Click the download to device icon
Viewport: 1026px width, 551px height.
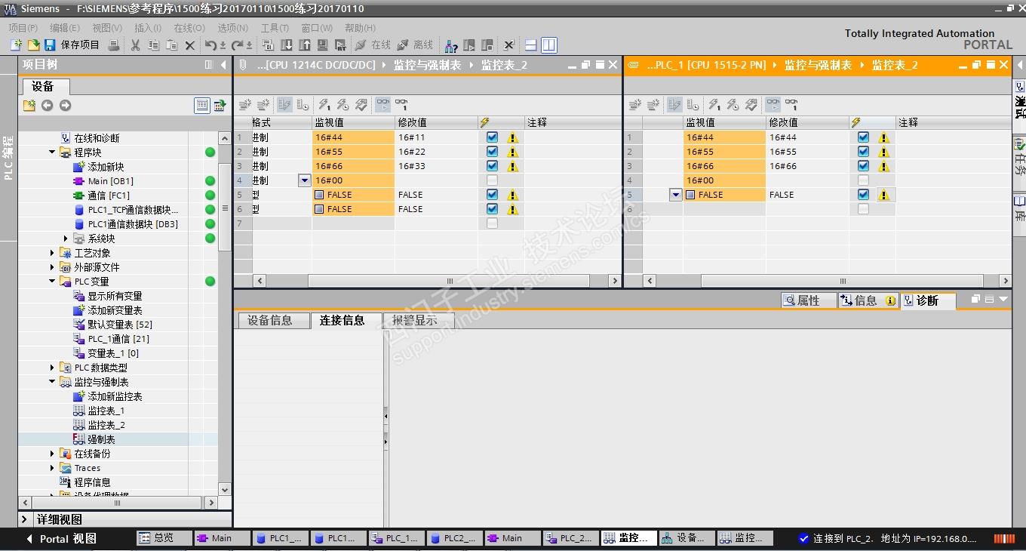(x=287, y=45)
